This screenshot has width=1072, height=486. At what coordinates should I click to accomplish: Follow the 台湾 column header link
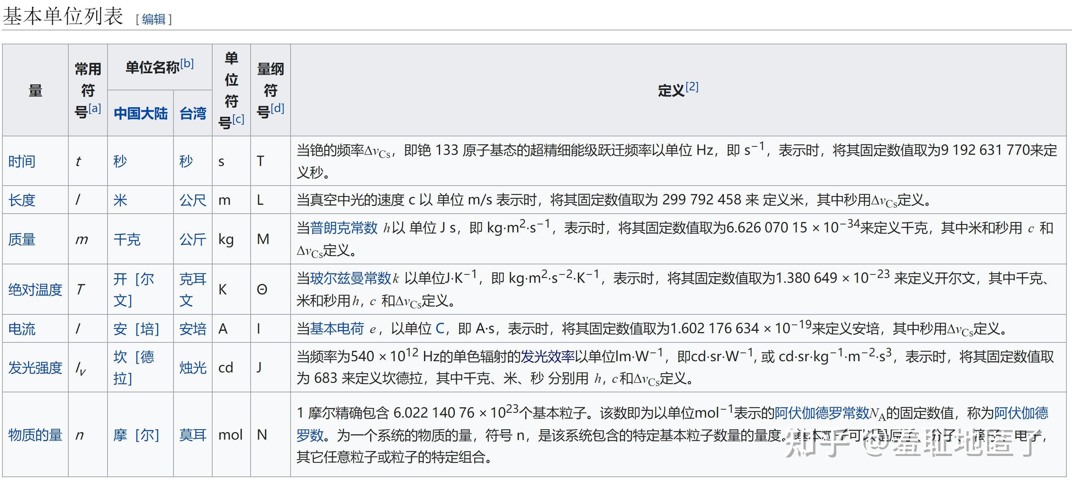pyautogui.click(x=193, y=113)
